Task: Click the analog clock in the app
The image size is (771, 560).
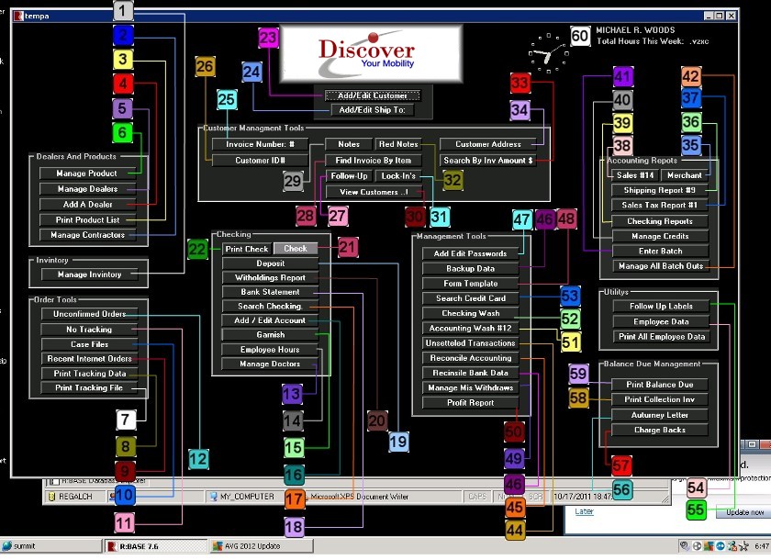Action: [548, 53]
